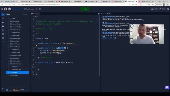Open the chat bubble icon
Image resolution: width=170 pixels, height=96 pixels.
pos(167,87)
